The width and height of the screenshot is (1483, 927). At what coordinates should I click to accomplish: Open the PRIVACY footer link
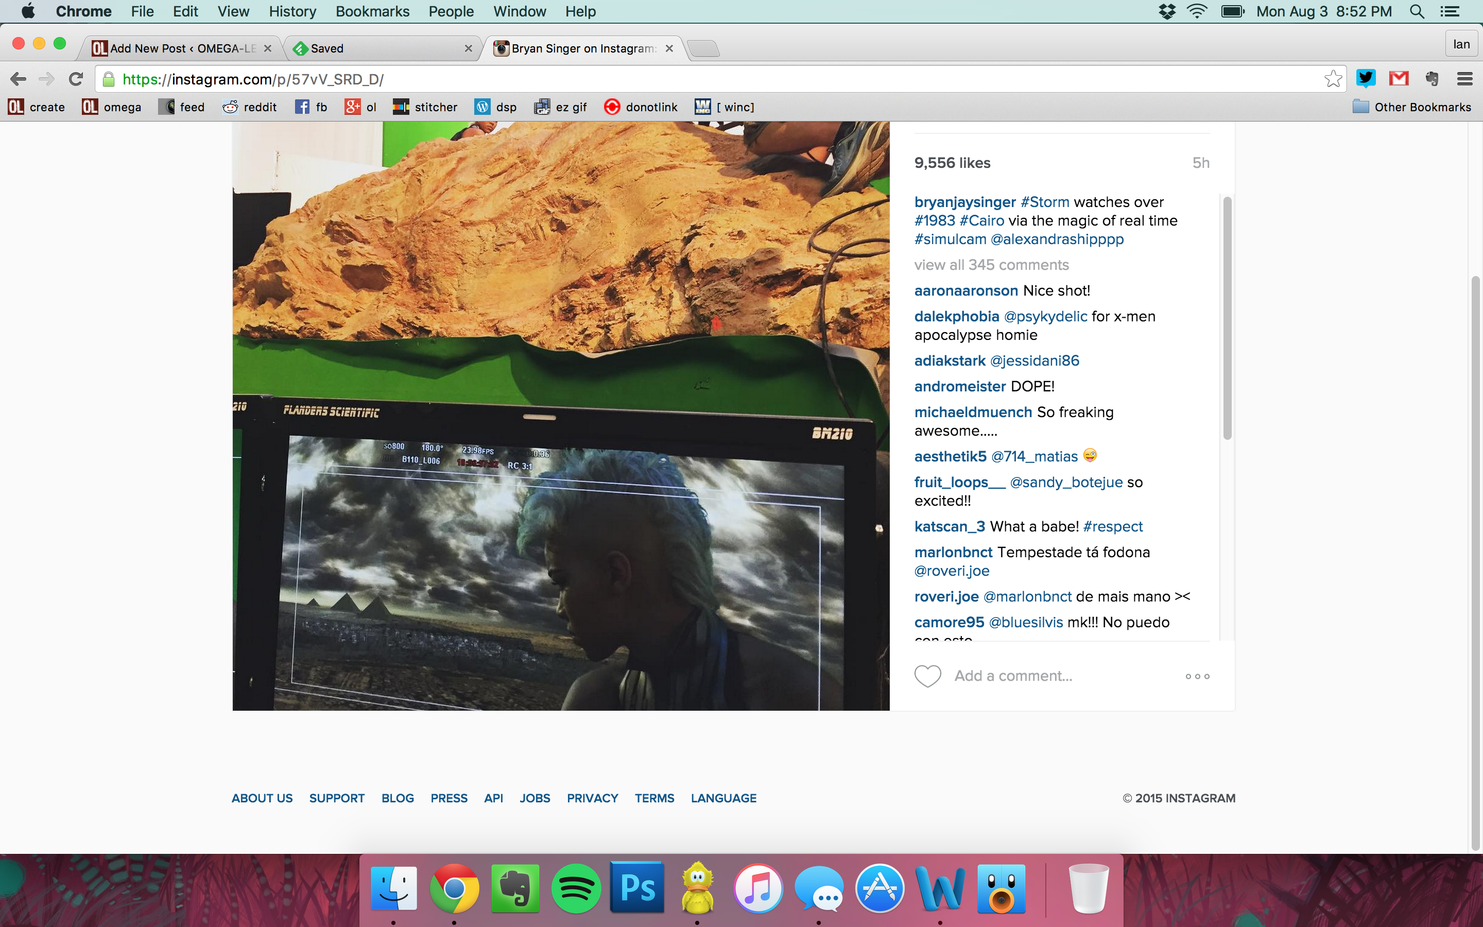[x=592, y=798]
